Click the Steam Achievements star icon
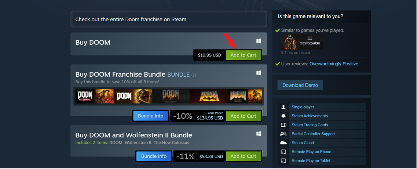This screenshot has width=417, height=169. click(x=283, y=116)
